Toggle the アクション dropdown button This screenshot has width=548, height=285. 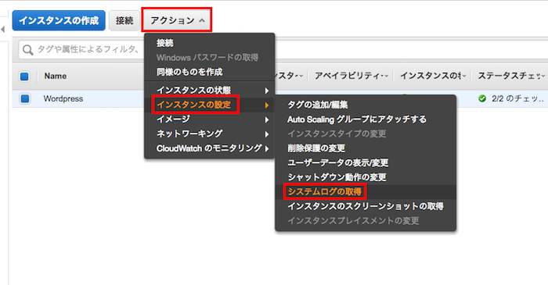177,20
